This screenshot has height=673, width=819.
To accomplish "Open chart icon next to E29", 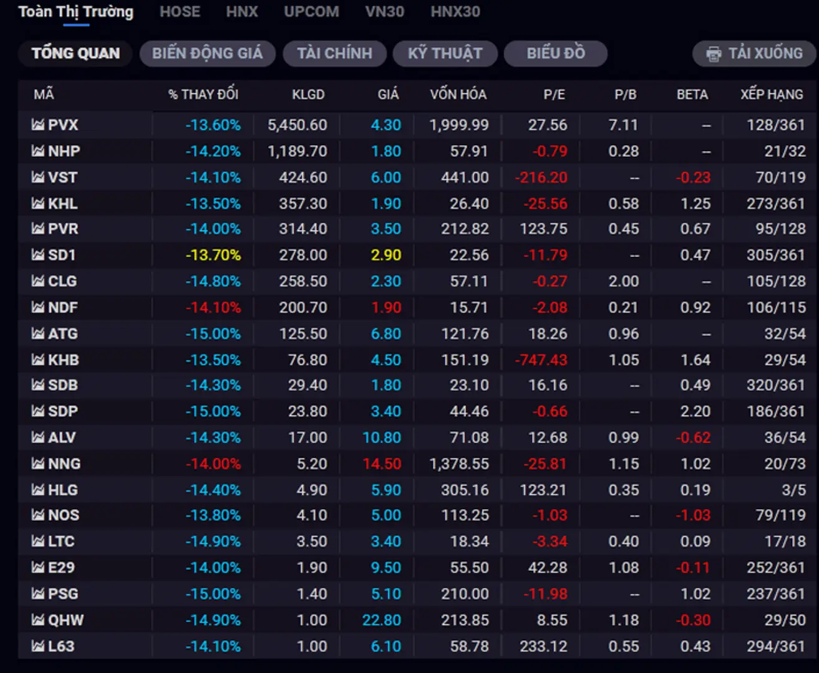I will pos(38,568).
